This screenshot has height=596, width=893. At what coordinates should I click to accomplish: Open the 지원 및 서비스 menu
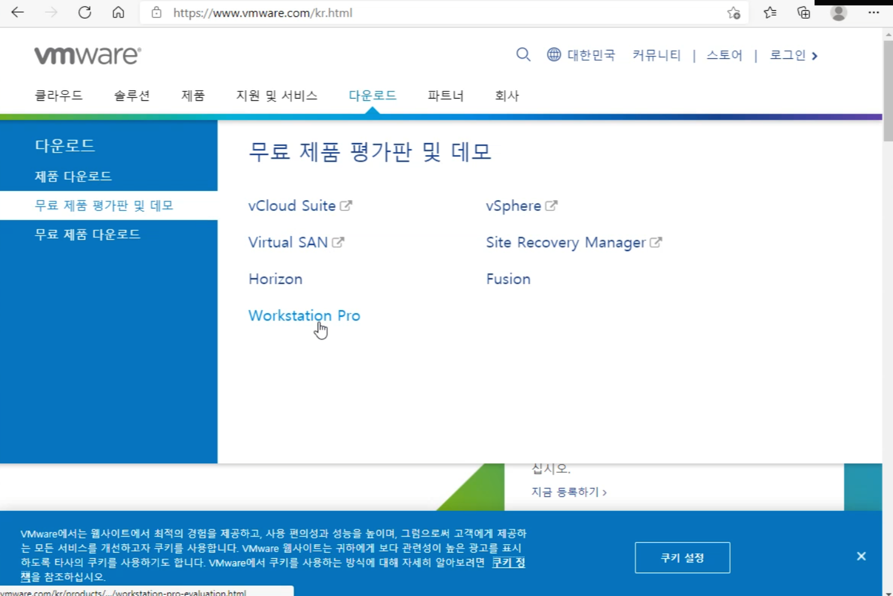pyautogui.click(x=277, y=96)
